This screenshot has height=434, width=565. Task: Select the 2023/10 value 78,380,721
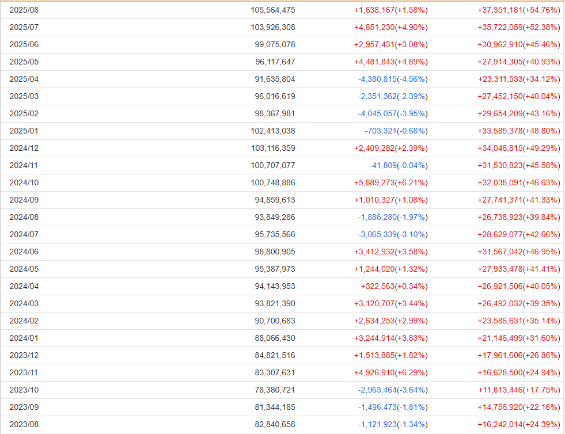(x=275, y=390)
